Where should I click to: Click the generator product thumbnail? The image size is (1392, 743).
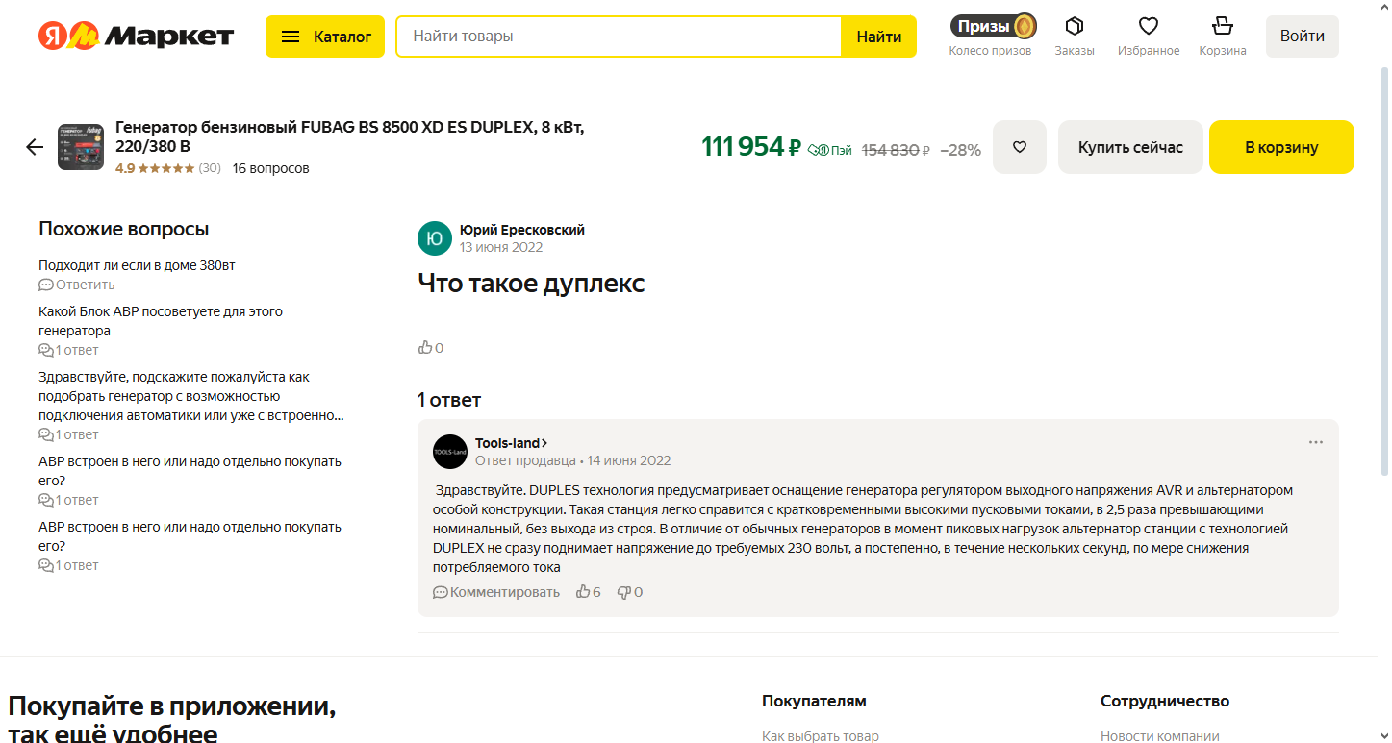click(81, 147)
